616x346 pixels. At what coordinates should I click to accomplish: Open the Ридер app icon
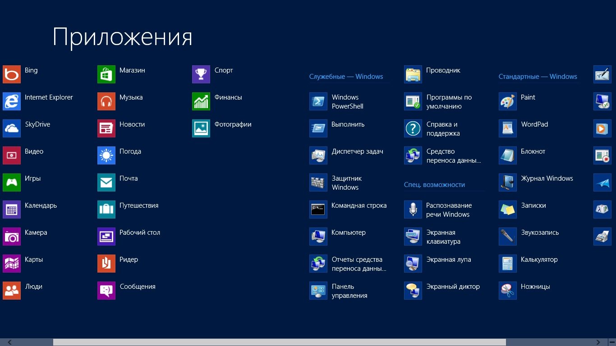click(106, 264)
